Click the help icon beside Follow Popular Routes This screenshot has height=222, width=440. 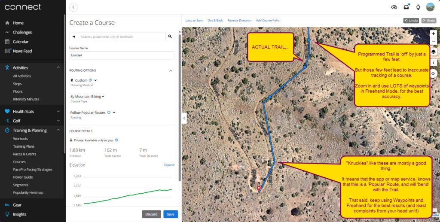click(109, 113)
